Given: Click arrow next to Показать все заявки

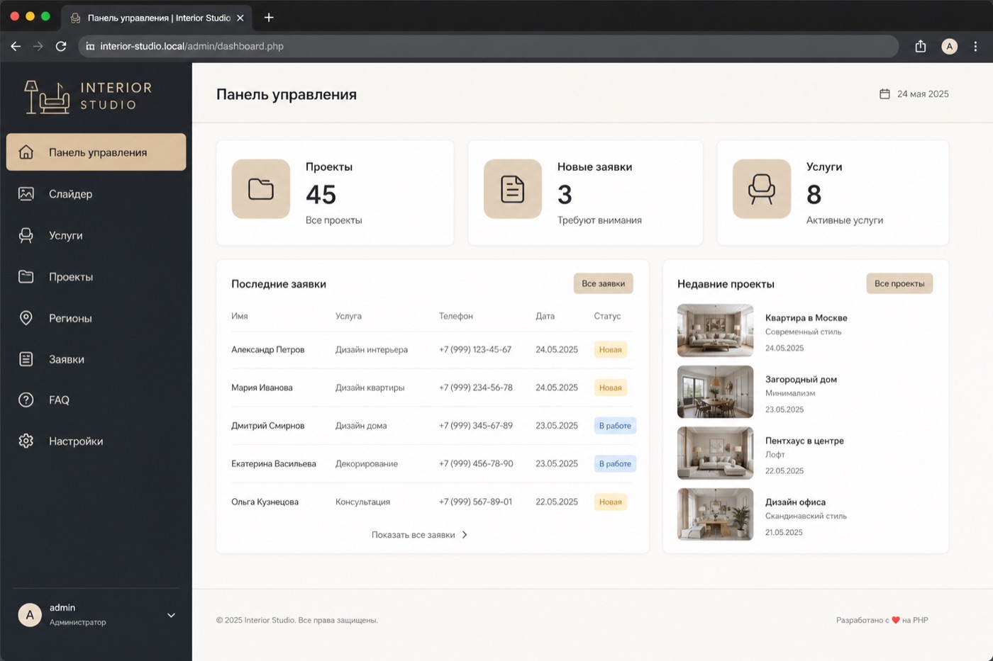Looking at the screenshot, I should tap(465, 535).
